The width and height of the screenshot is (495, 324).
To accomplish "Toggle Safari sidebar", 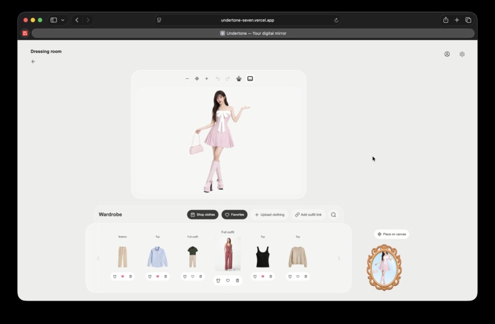I will coord(53,20).
